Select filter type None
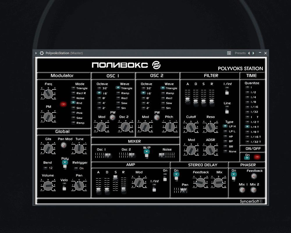This screenshot has height=233, width=291. coord(225,151)
